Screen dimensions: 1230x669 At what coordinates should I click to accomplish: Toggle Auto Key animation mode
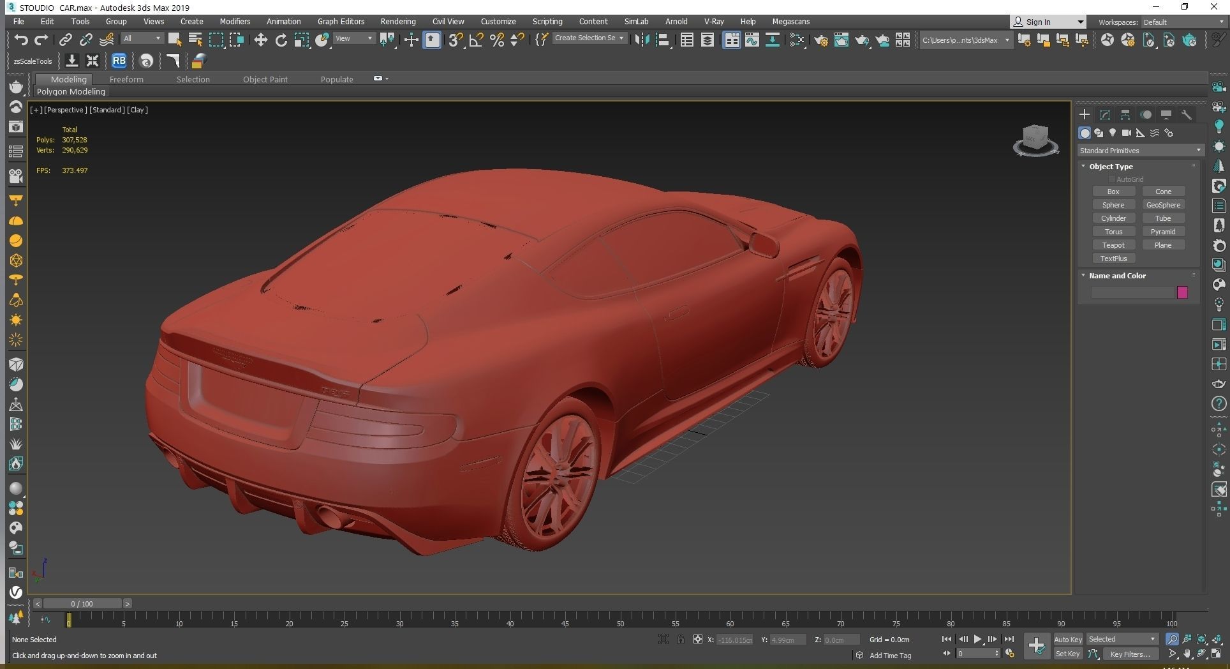click(x=1068, y=640)
